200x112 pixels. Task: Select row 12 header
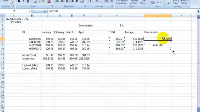pyautogui.click(x=2, y=55)
